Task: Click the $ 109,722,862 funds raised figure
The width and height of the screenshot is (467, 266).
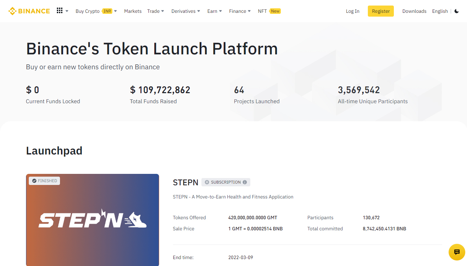Action: 160,90
